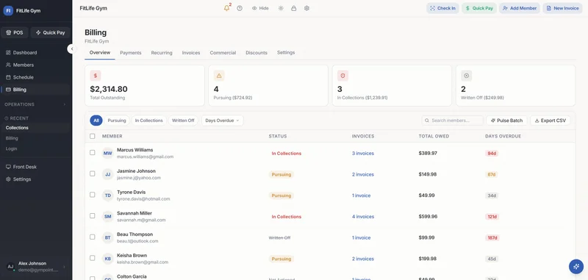The width and height of the screenshot is (588, 280).
Task: Check the Savannah Miller row checkbox
Action: pos(93,216)
